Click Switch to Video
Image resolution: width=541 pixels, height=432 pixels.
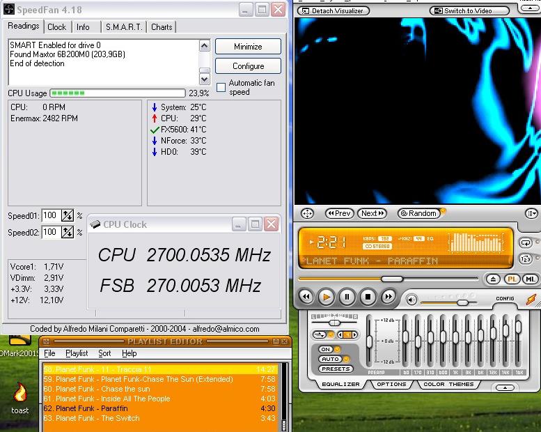[469, 10]
